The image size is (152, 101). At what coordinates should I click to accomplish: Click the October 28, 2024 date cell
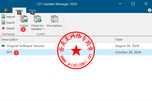[128, 52]
